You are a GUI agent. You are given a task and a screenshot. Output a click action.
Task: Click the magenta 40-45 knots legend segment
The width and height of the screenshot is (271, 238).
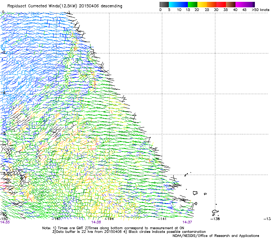(240, 4)
